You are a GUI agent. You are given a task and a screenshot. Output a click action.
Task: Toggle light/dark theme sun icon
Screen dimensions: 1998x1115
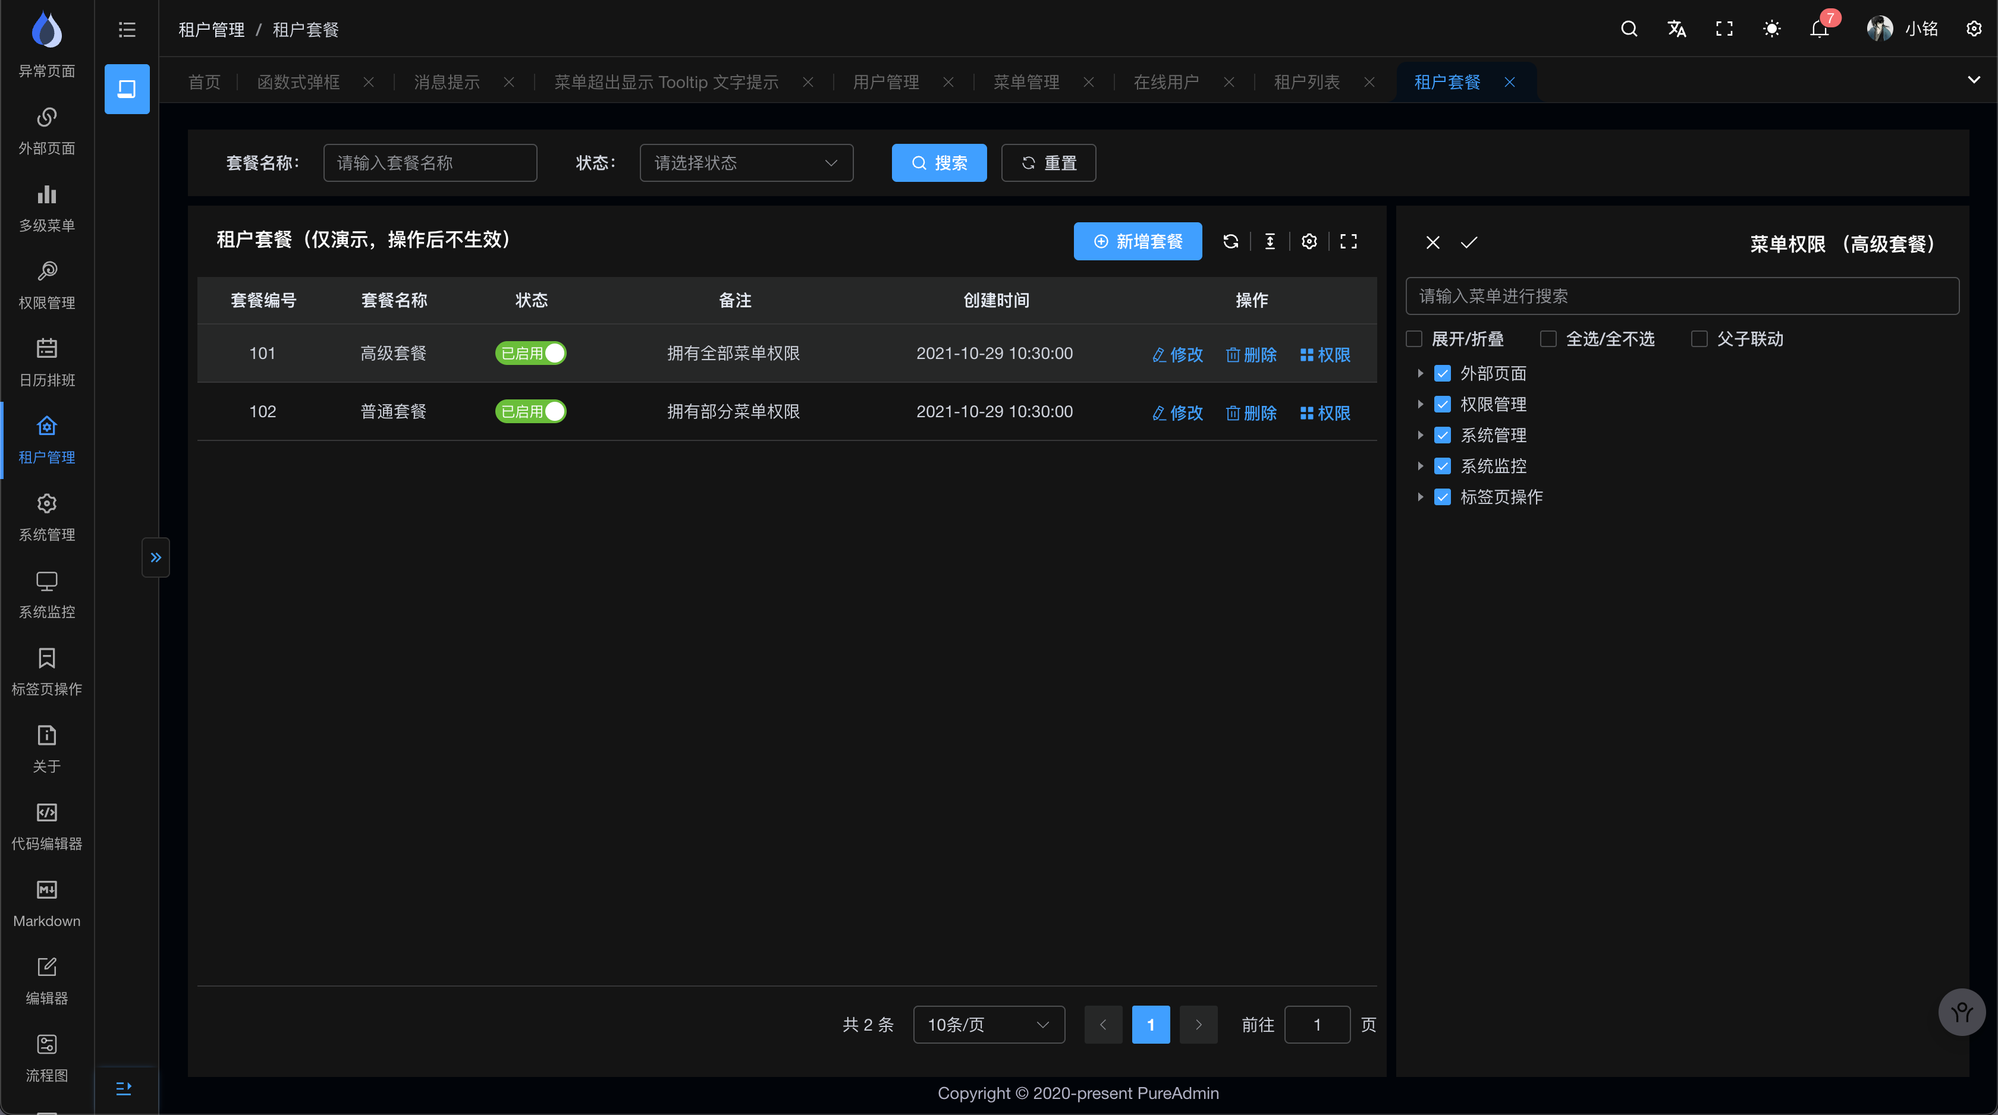[1771, 30]
